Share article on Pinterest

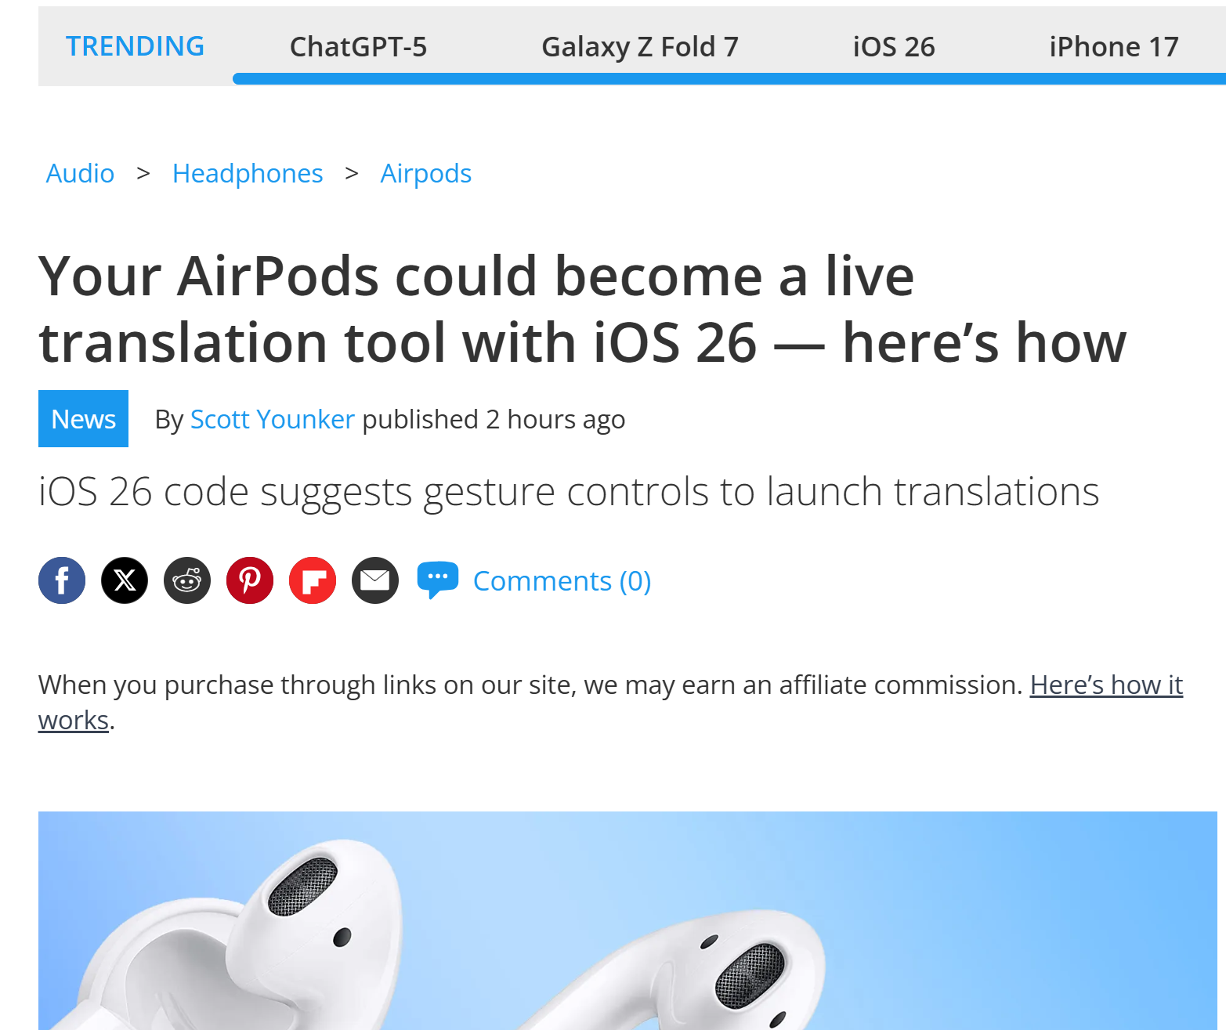point(250,580)
